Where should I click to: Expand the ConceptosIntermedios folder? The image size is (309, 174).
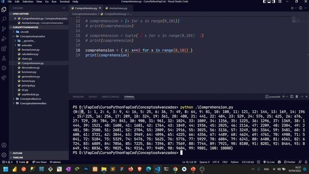pyautogui.click(x=33, y=103)
